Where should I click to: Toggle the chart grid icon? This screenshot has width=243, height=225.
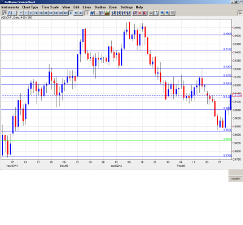click(x=92, y=13)
